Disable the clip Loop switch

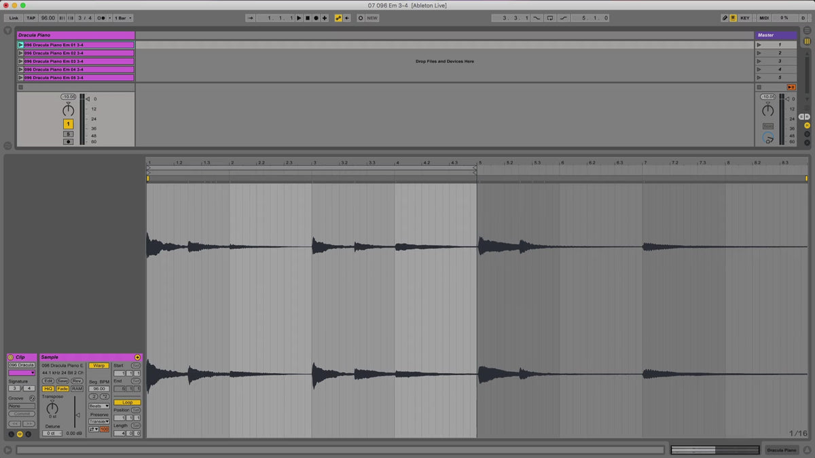click(127, 402)
